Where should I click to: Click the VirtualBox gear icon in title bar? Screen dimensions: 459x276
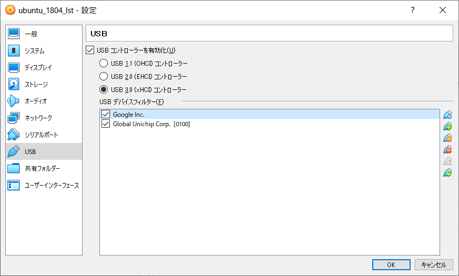[10, 10]
